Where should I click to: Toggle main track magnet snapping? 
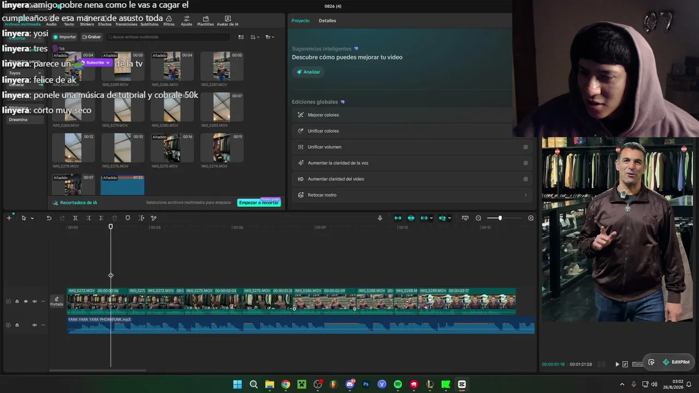(398, 218)
